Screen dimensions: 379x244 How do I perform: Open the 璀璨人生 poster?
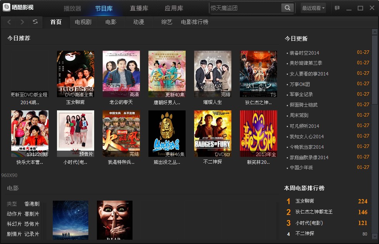[212, 74]
